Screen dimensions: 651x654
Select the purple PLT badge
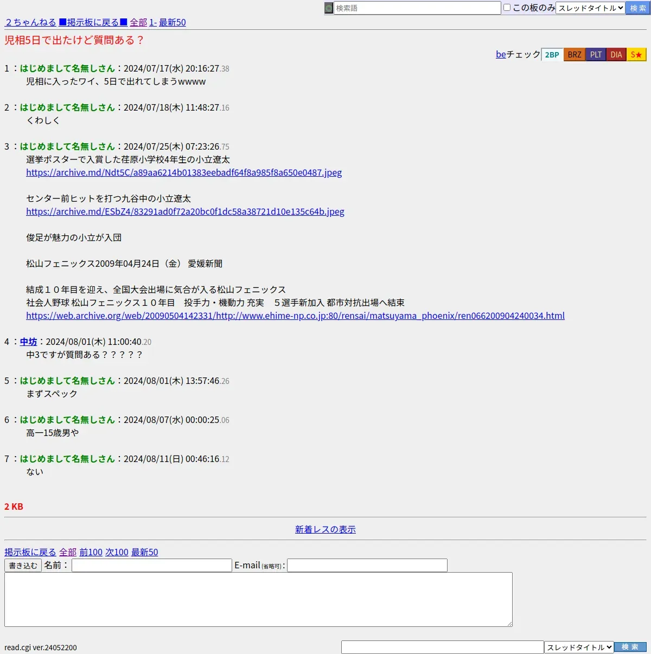(x=596, y=55)
